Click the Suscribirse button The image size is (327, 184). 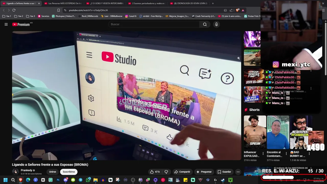(69, 172)
